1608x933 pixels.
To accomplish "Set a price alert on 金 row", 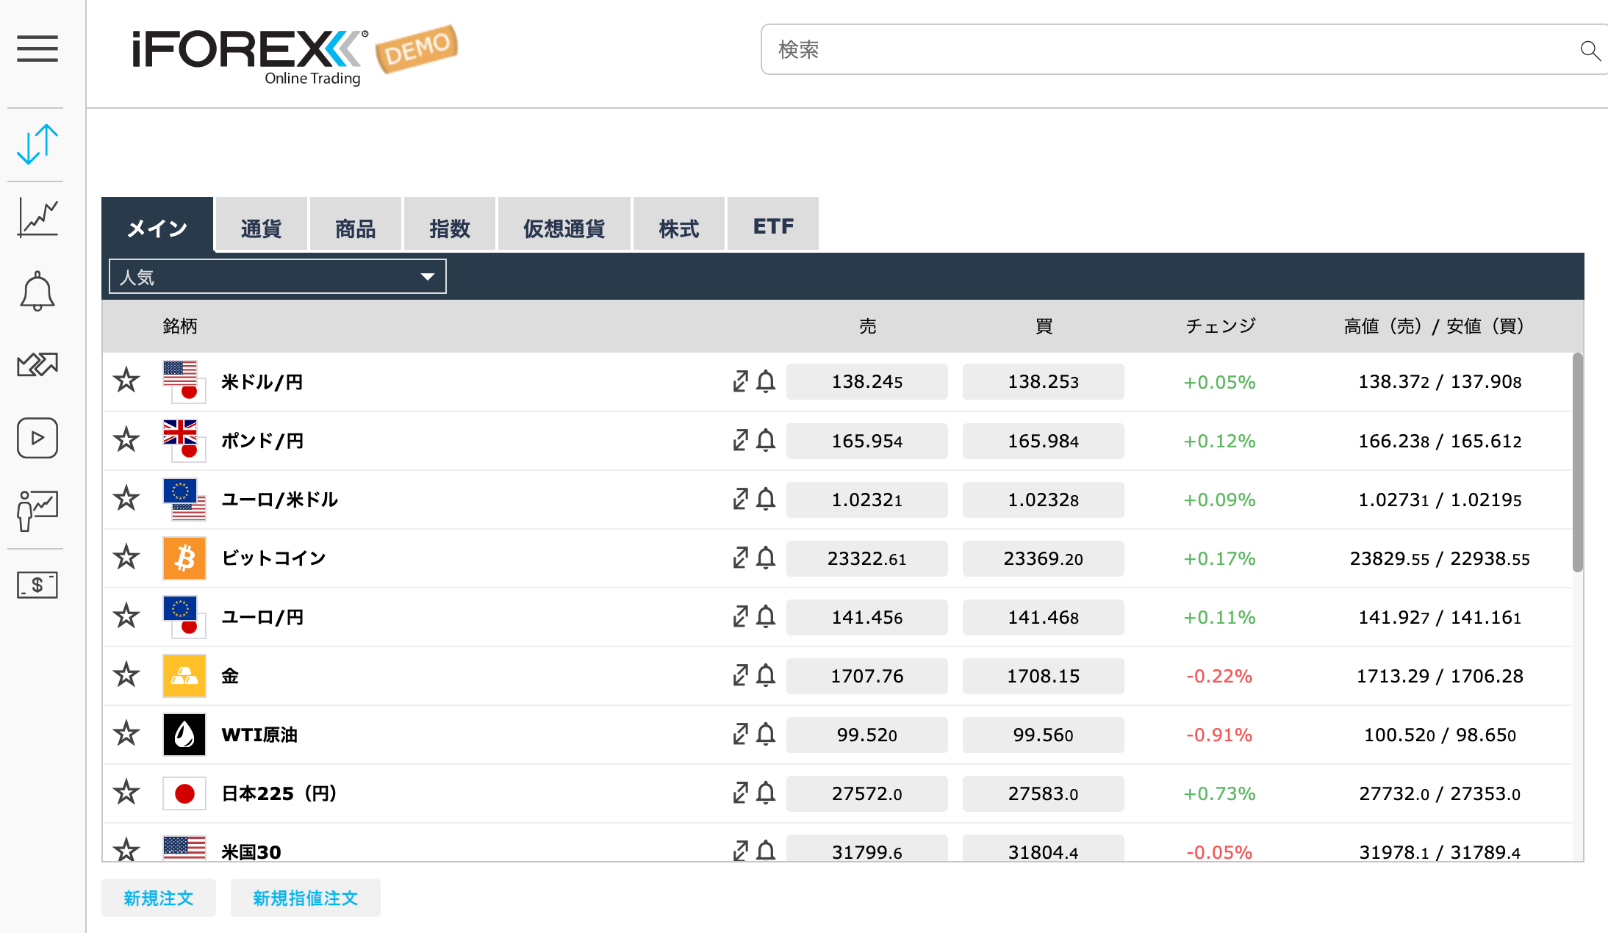I will click(x=768, y=675).
